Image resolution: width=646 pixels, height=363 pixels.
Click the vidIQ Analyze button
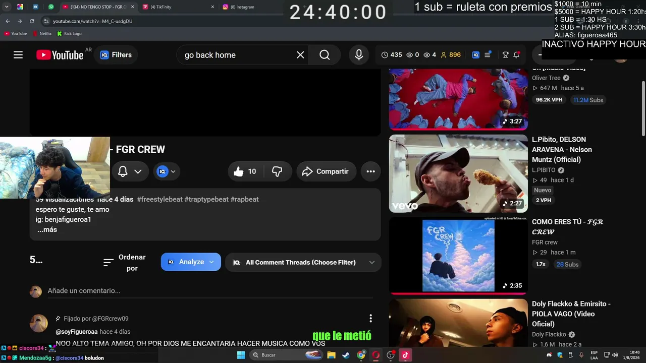tap(191, 262)
